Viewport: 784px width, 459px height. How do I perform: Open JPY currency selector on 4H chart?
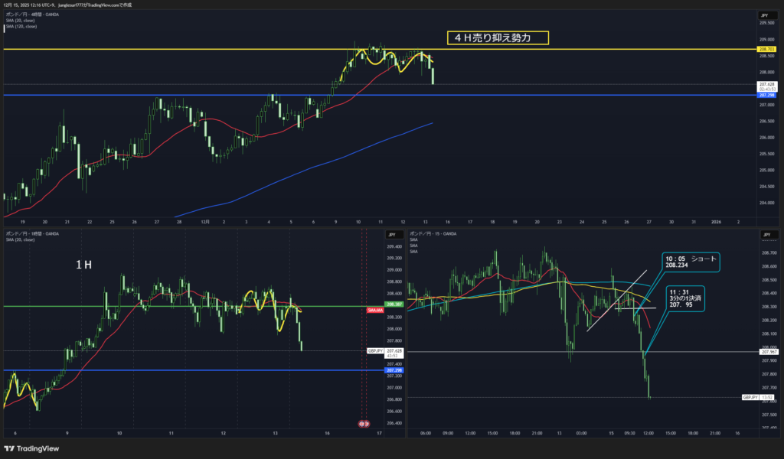click(x=764, y=15)
